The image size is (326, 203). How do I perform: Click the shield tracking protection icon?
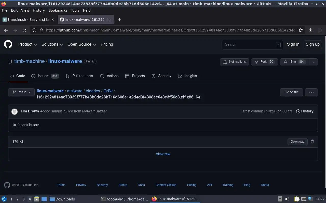[x=34, y=30]
